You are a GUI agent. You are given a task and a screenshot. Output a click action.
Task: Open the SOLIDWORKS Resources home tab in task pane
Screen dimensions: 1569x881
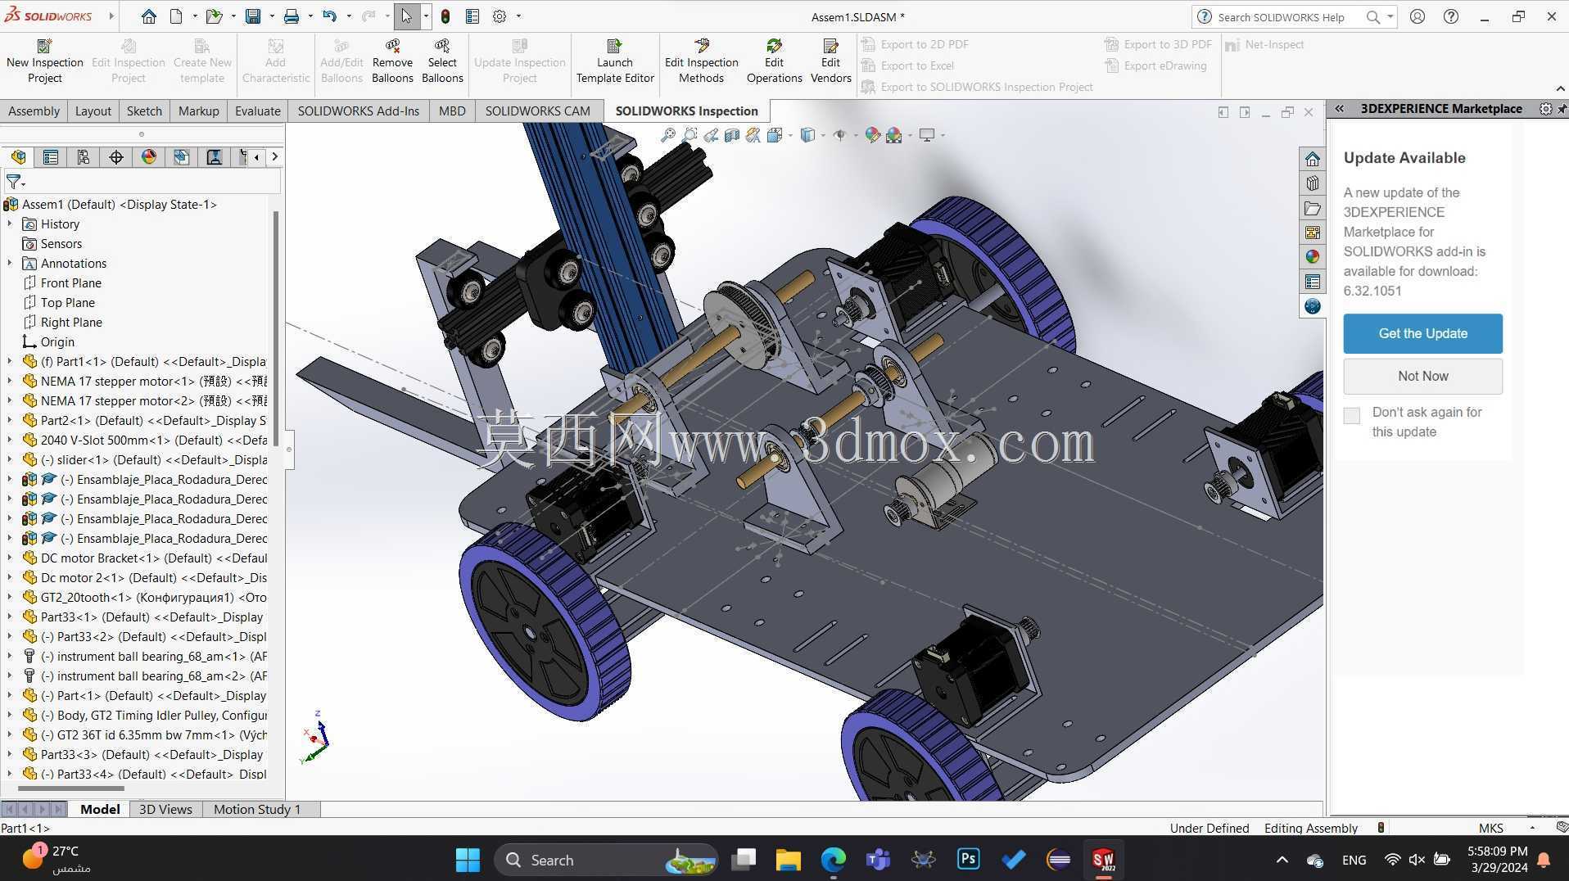point(1313,159)
